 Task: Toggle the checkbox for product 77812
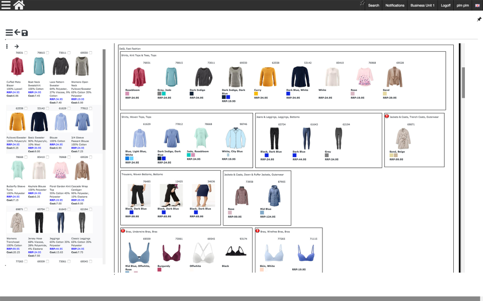pos(91,108)
